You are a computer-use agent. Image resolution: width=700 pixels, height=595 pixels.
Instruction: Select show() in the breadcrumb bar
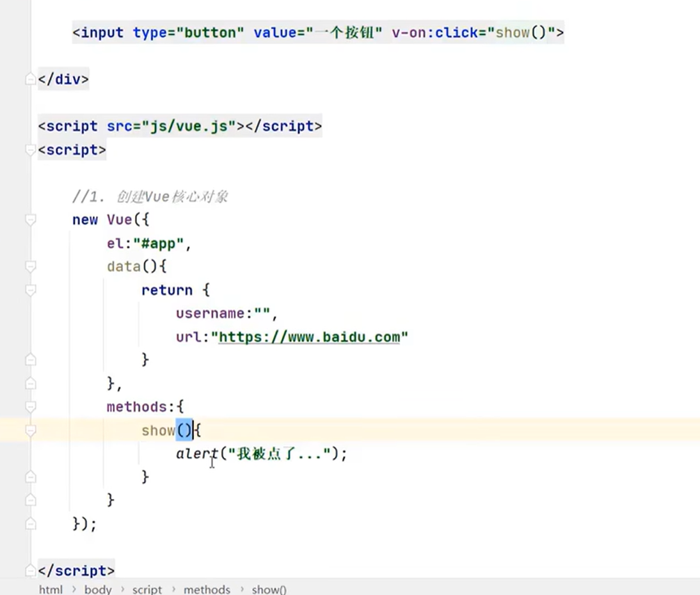(x=269, y=589)
